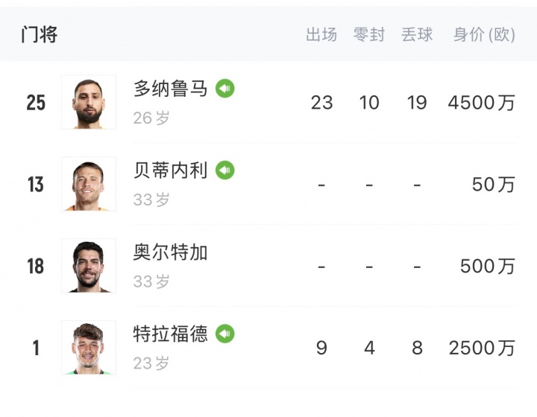Open player name 特拉福德

coord(171,334)
